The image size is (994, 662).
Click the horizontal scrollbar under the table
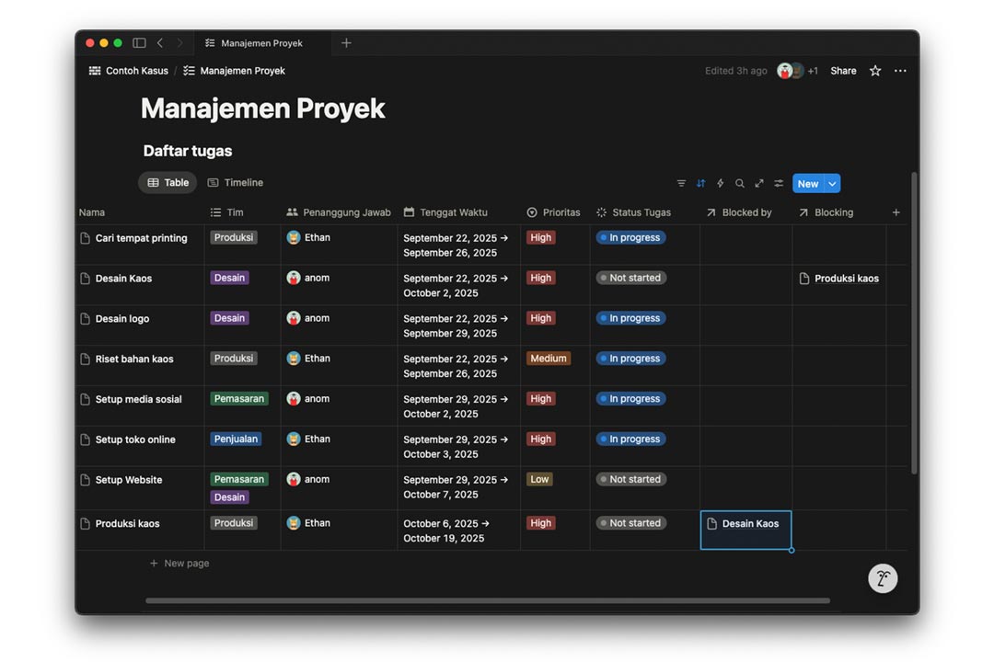tap(488, 600)
